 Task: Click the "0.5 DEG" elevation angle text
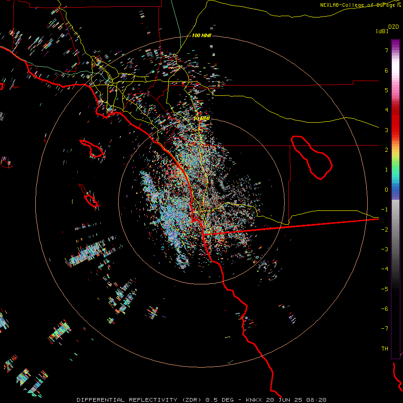tap(219, 400)
